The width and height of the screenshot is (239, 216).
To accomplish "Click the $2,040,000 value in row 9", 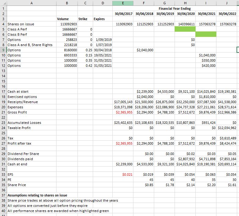I will 143,50.
